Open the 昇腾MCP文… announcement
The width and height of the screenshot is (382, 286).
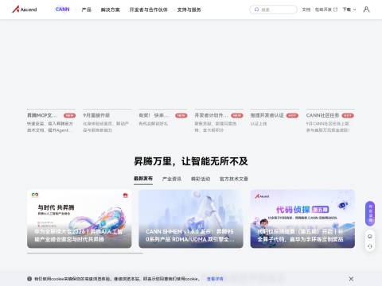pos(52,122)
